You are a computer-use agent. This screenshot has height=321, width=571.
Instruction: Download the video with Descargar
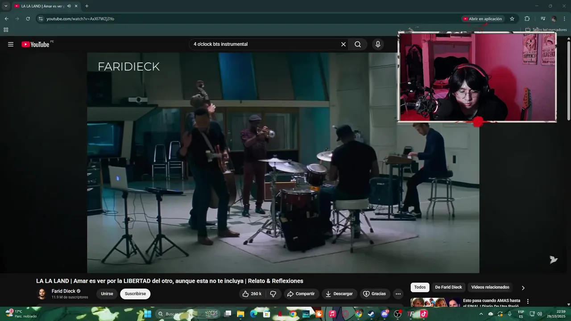tap(339, 294)
